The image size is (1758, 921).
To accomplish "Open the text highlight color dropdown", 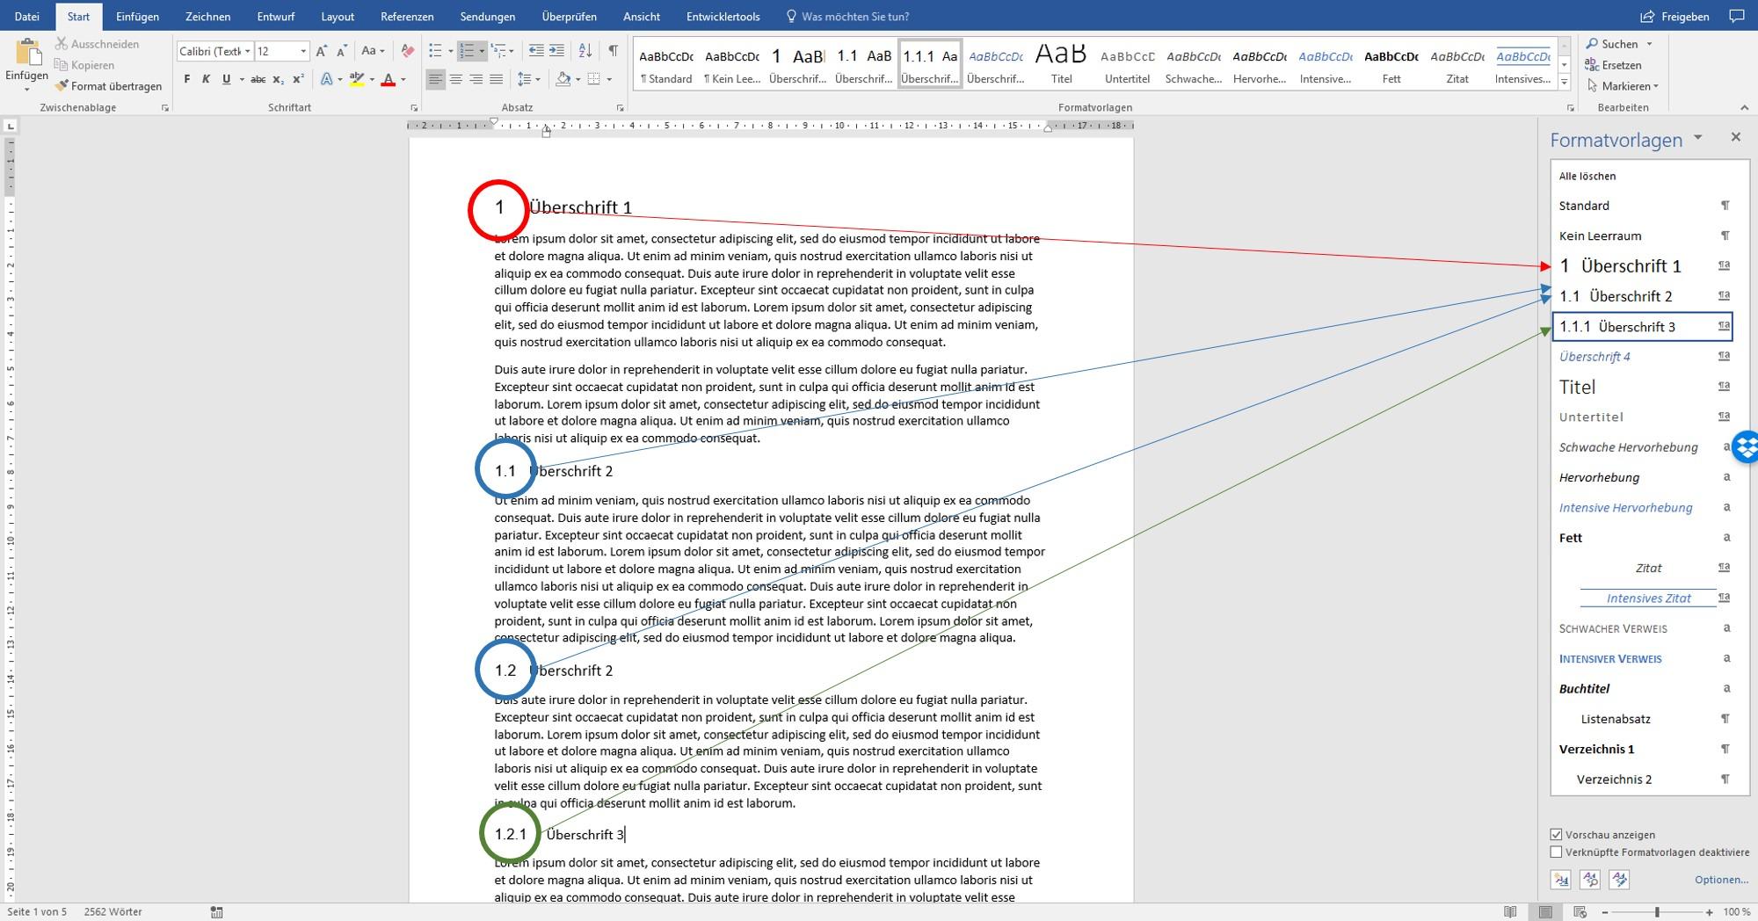I will (x=372, y=79).
